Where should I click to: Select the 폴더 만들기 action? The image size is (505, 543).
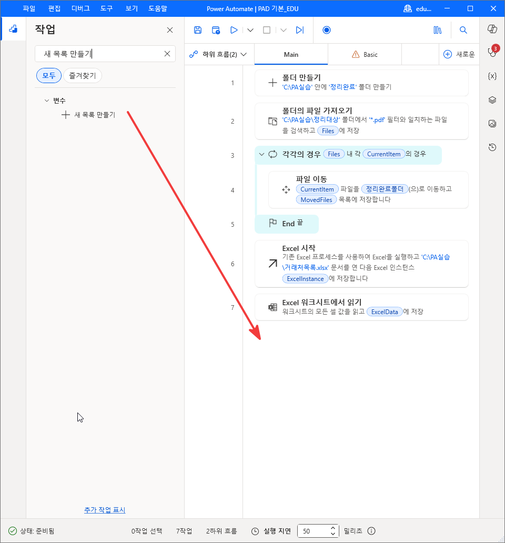tap(361, 83)
